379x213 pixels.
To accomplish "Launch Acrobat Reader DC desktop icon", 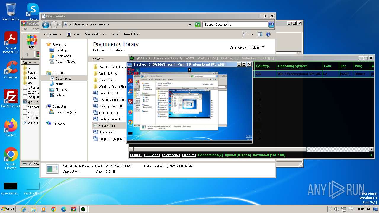I will [x=11, y=43].
